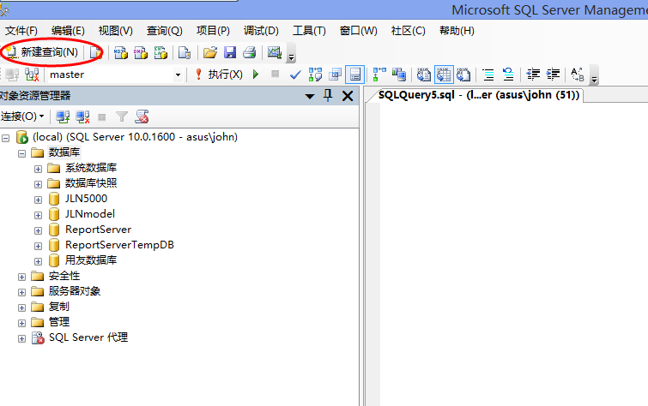Click 执行(X) to execute the query
Image resolution: width=648 pixels, height=406 pixels.
coord(220,75)
